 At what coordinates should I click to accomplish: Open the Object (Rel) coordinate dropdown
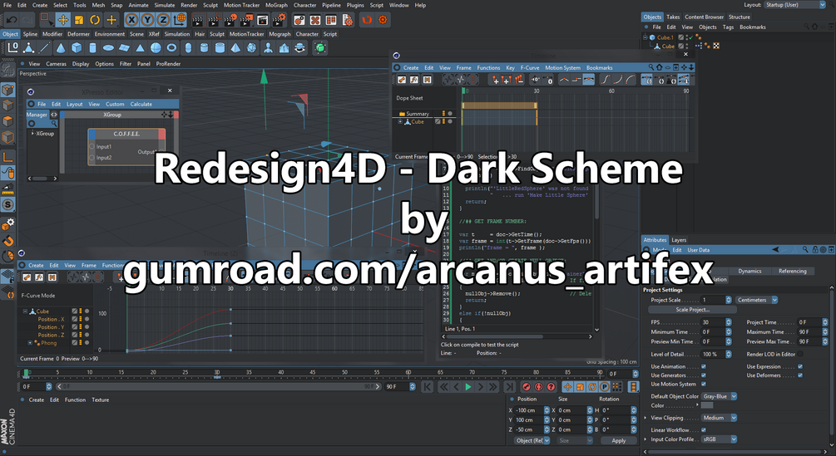[532, 440]
